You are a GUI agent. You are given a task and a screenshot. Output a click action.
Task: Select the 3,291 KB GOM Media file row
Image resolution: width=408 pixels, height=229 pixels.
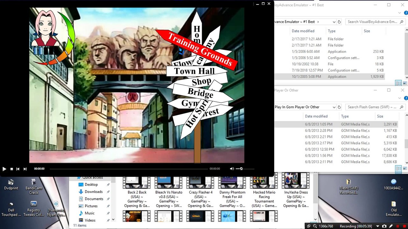coord(336,124)
